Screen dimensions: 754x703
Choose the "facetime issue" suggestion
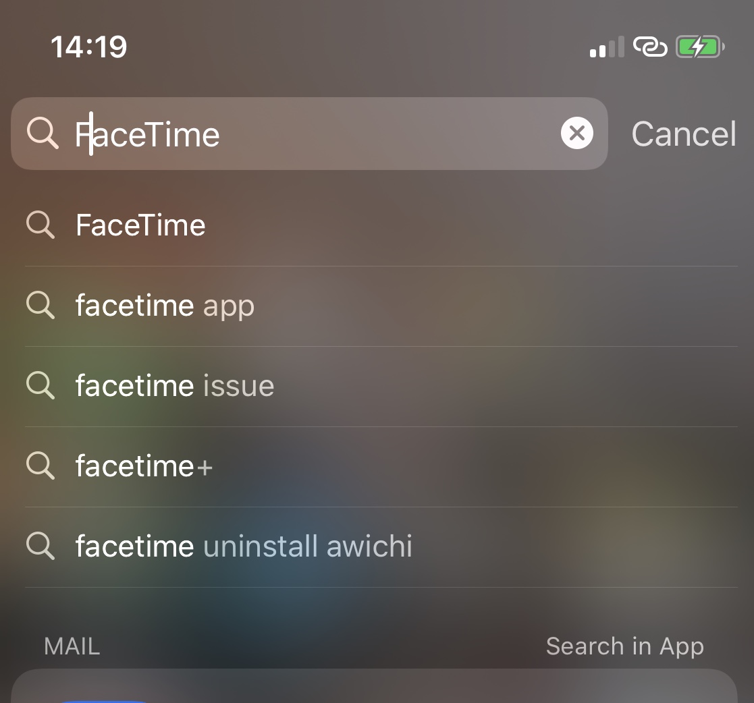[x=175, y=386]
